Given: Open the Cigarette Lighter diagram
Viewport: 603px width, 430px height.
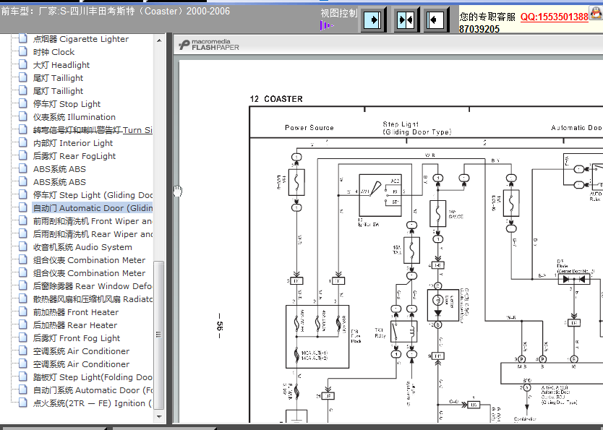Looking at the screenshot, I should (x=81, y=39).
